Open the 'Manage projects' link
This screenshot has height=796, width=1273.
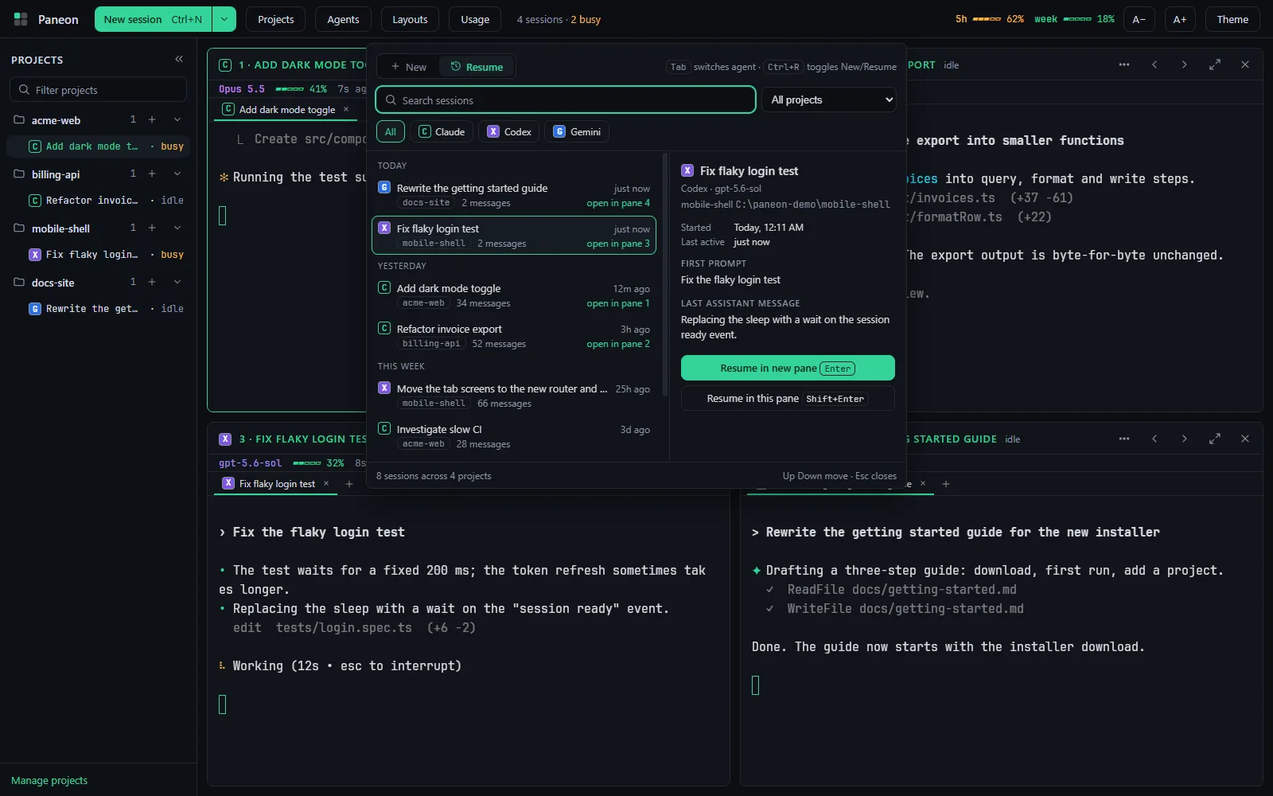pos(49,780)
